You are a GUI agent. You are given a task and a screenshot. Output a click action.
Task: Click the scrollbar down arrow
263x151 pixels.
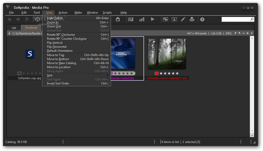click(x=252, y=131)
